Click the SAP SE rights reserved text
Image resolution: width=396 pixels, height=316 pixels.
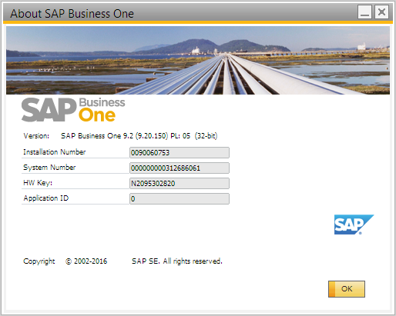click(x=177, y=261)
